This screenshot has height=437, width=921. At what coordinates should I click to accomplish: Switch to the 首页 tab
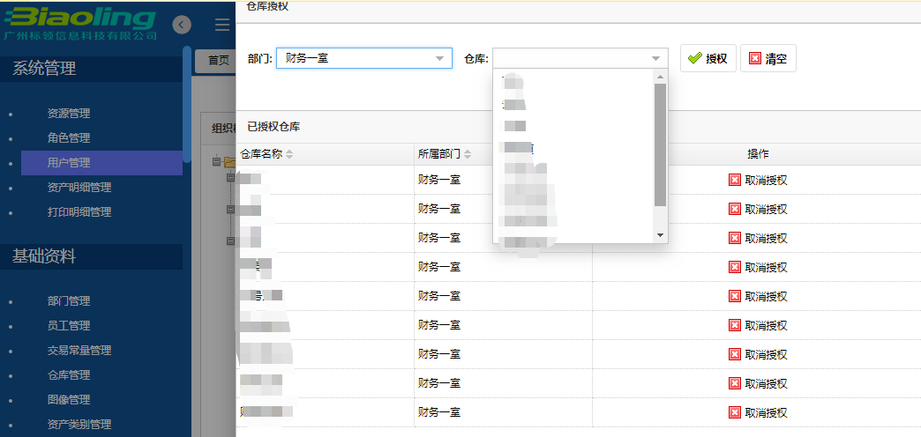pos(217,60)
